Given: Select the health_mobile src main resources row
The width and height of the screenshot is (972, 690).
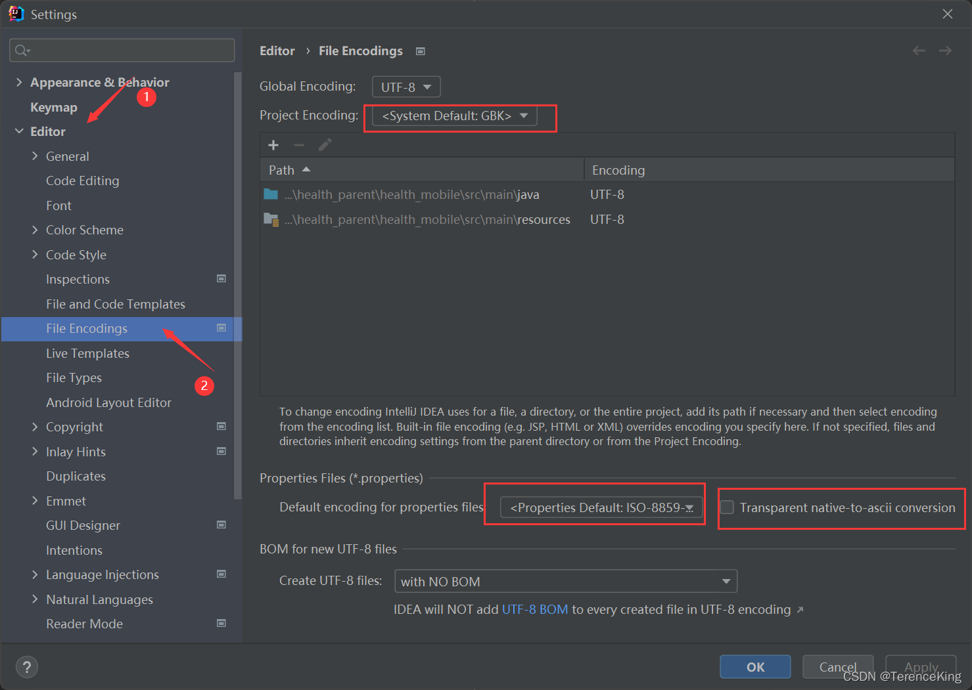Looking at the screenshot, I should pos(607,219).
